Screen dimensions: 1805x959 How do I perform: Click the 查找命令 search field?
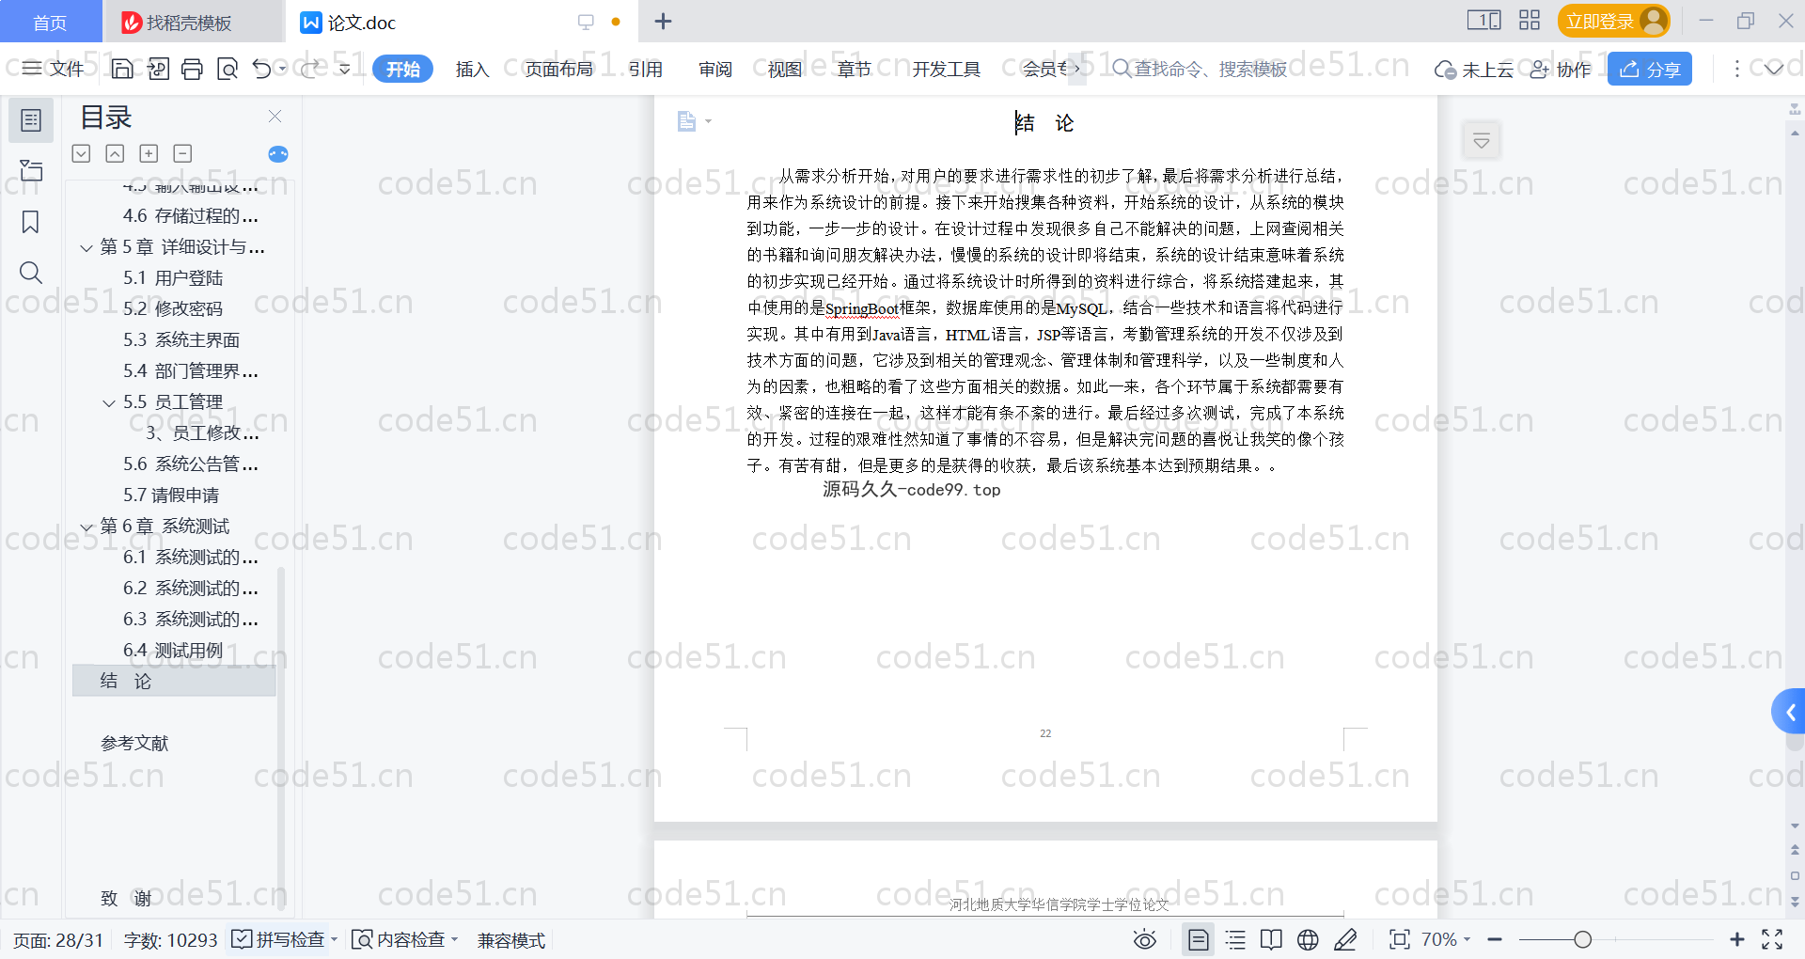[1200, 69]
